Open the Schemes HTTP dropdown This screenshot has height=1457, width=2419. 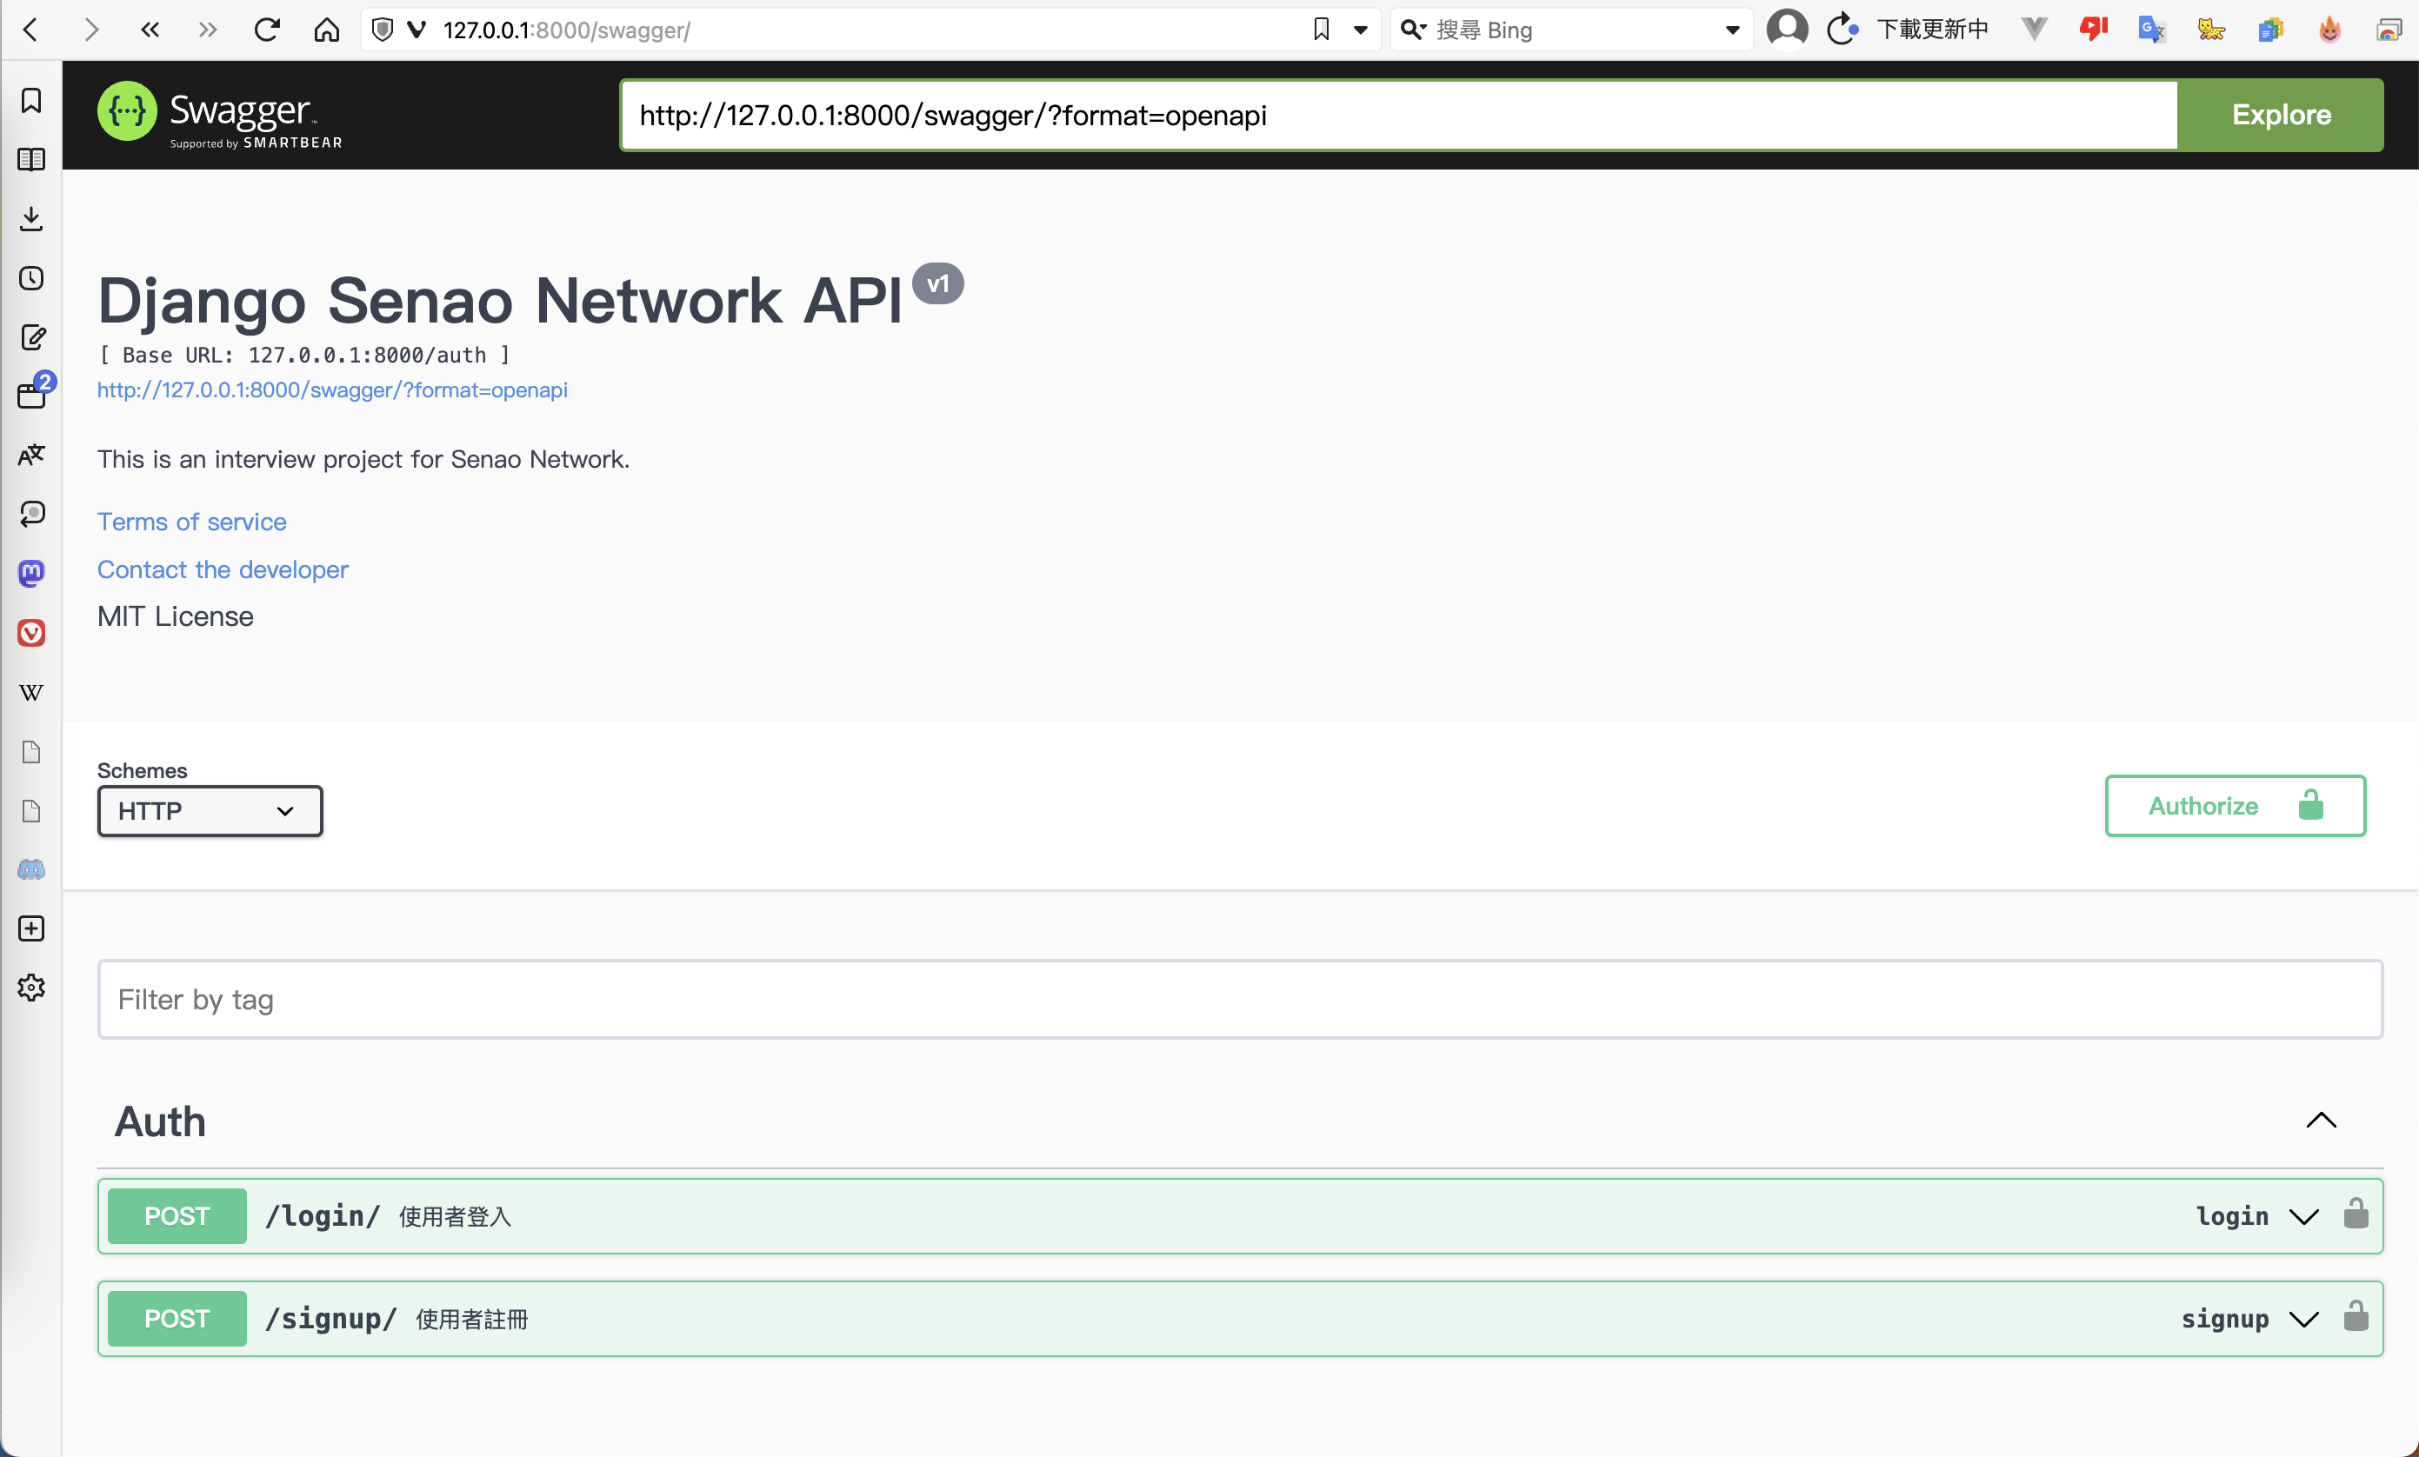[209, 811]
